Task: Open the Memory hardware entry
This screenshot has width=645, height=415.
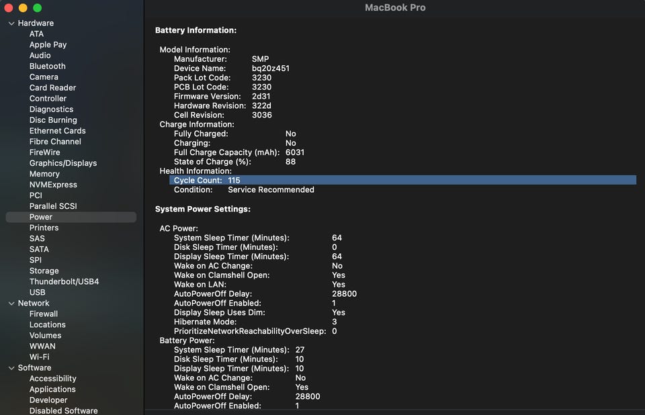Action: click(x=44, y=174)
